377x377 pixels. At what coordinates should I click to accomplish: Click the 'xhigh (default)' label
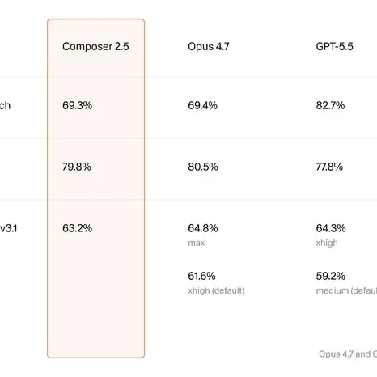[216, 290]
